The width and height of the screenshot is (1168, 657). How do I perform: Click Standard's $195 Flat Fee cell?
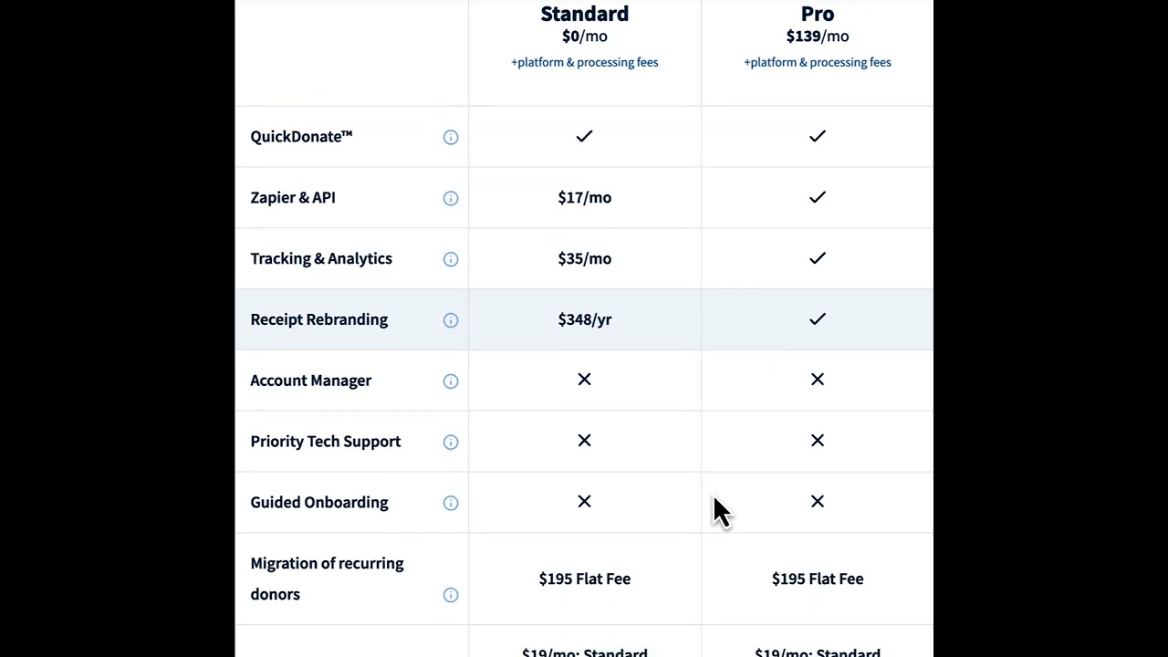pos(584,579)
